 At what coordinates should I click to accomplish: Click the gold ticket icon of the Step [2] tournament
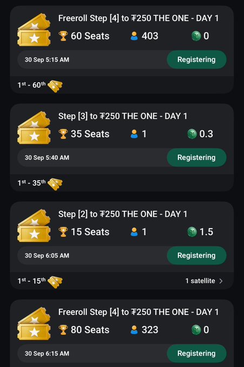pos(34,225)
